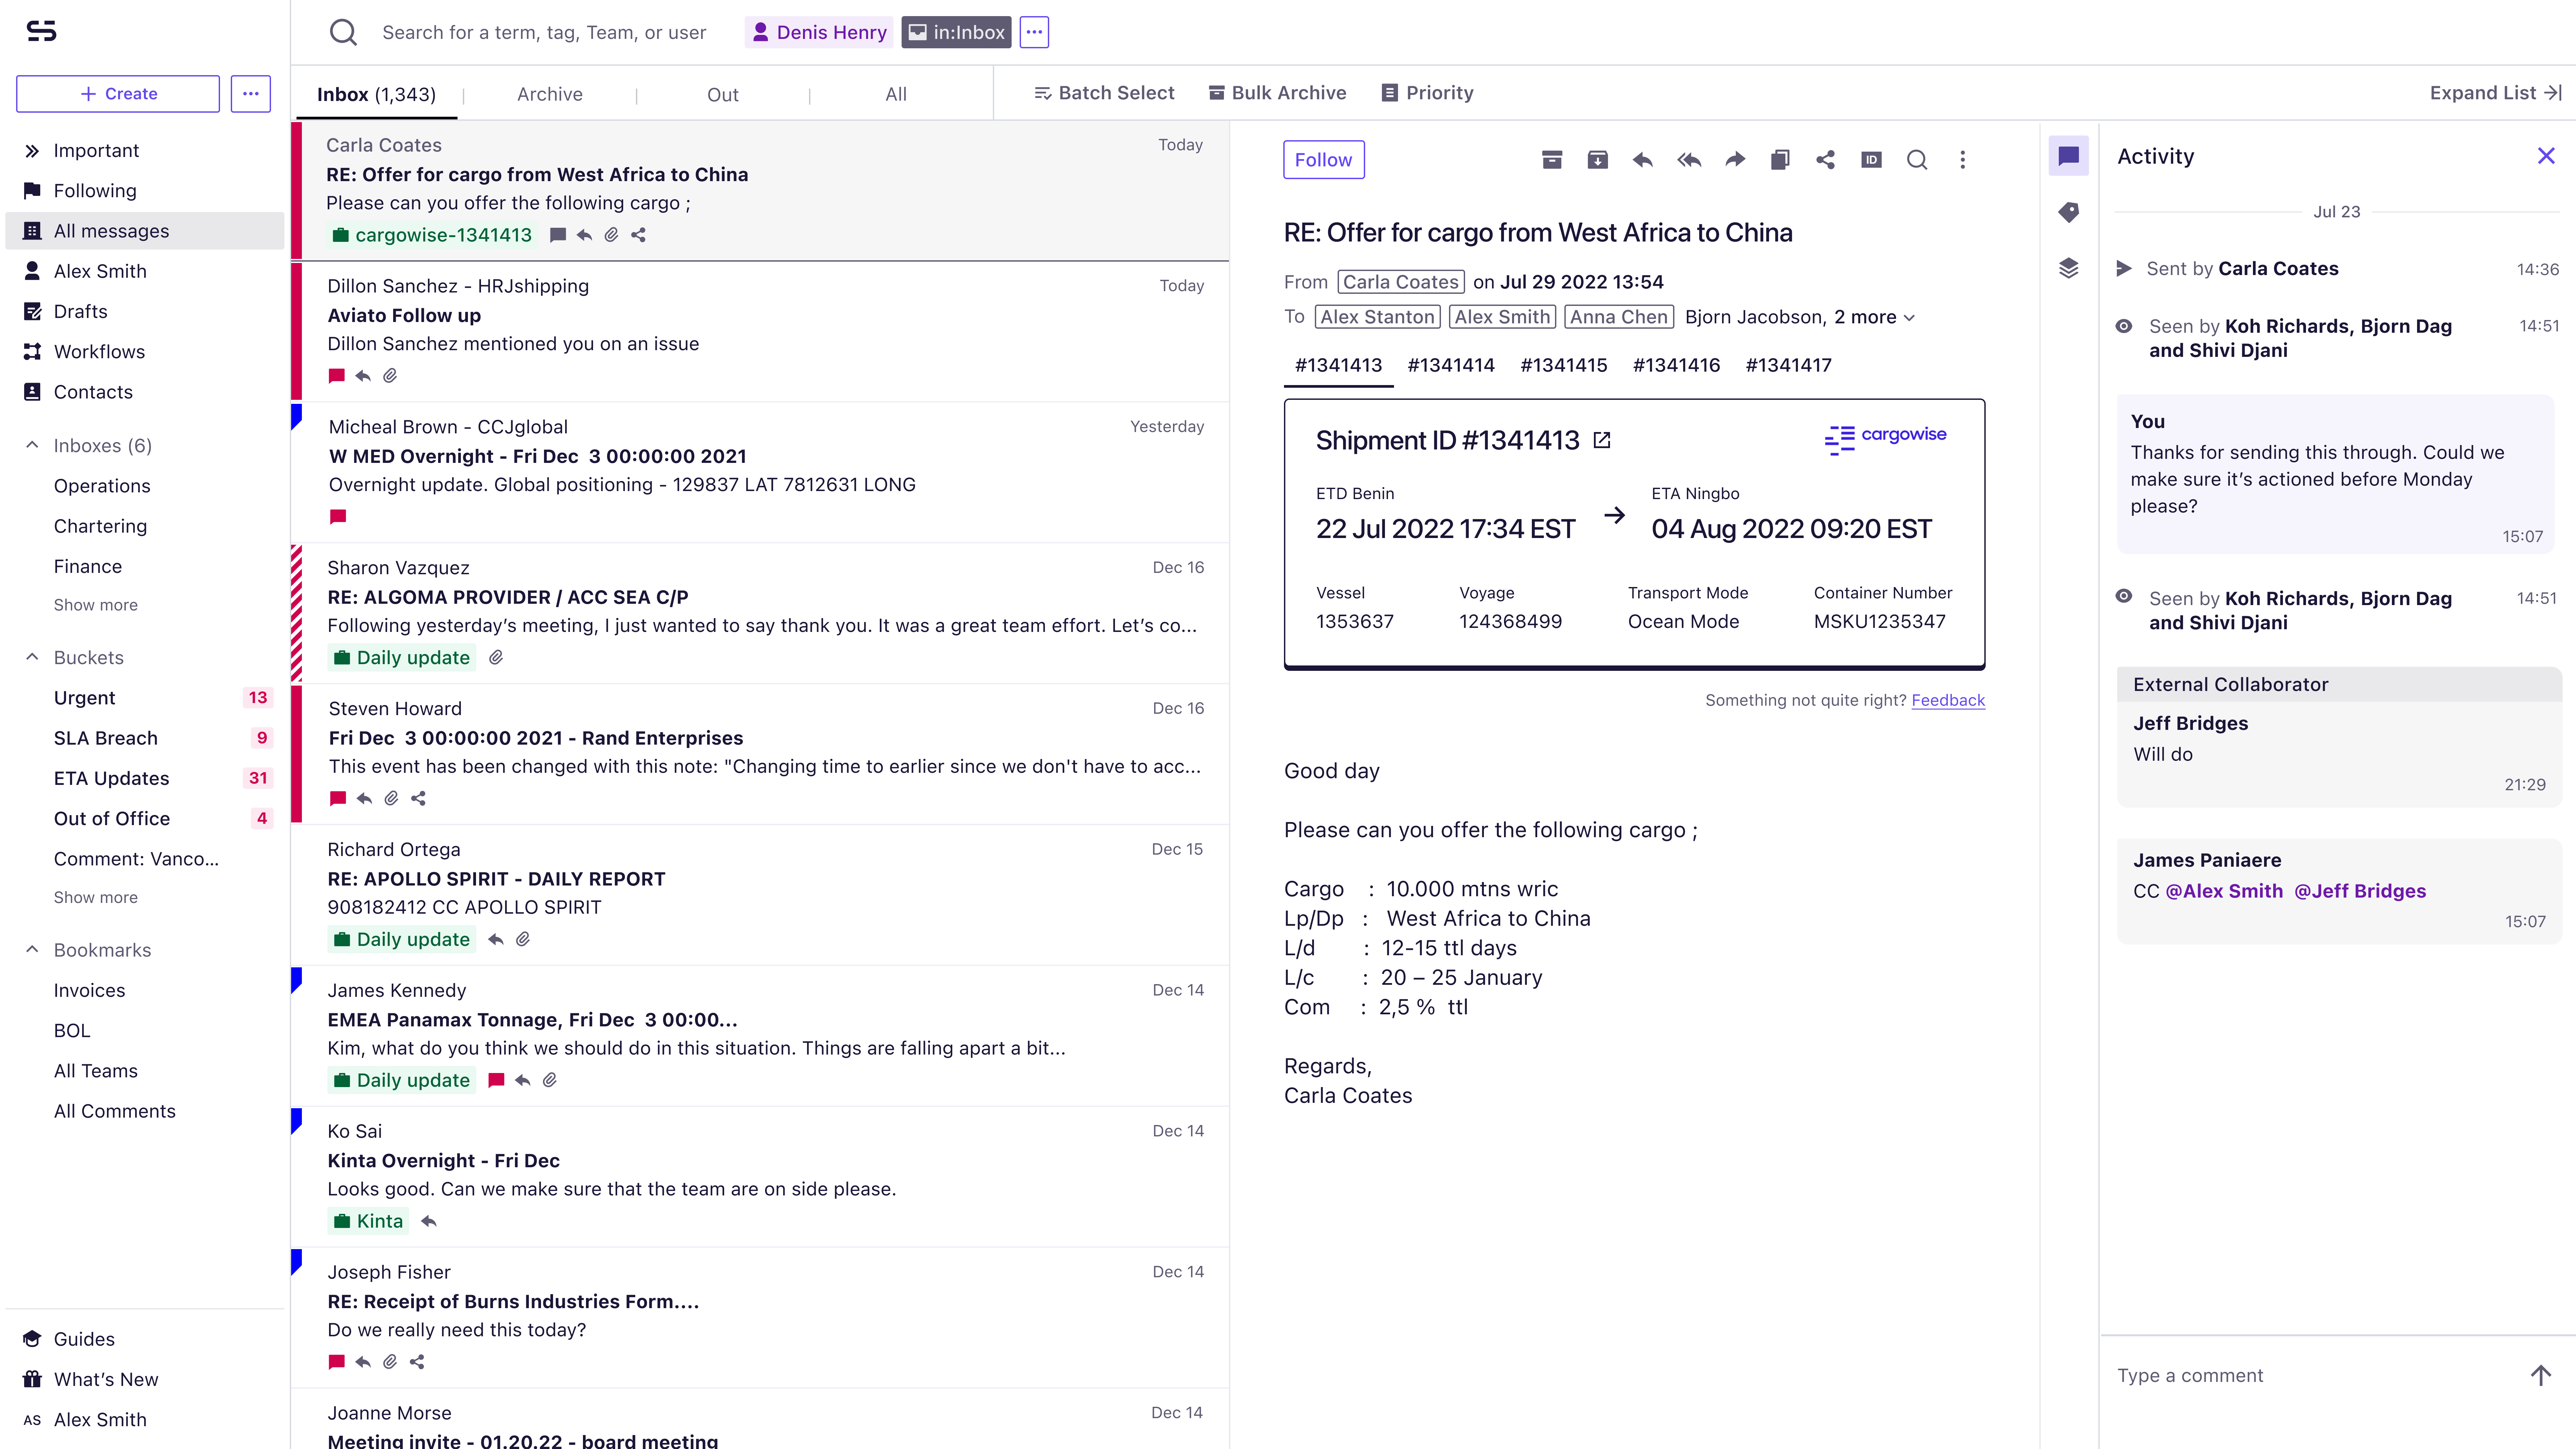Open the Chartering inbox
This screenshot has height=1449, width=2576.
pos(100,526)
